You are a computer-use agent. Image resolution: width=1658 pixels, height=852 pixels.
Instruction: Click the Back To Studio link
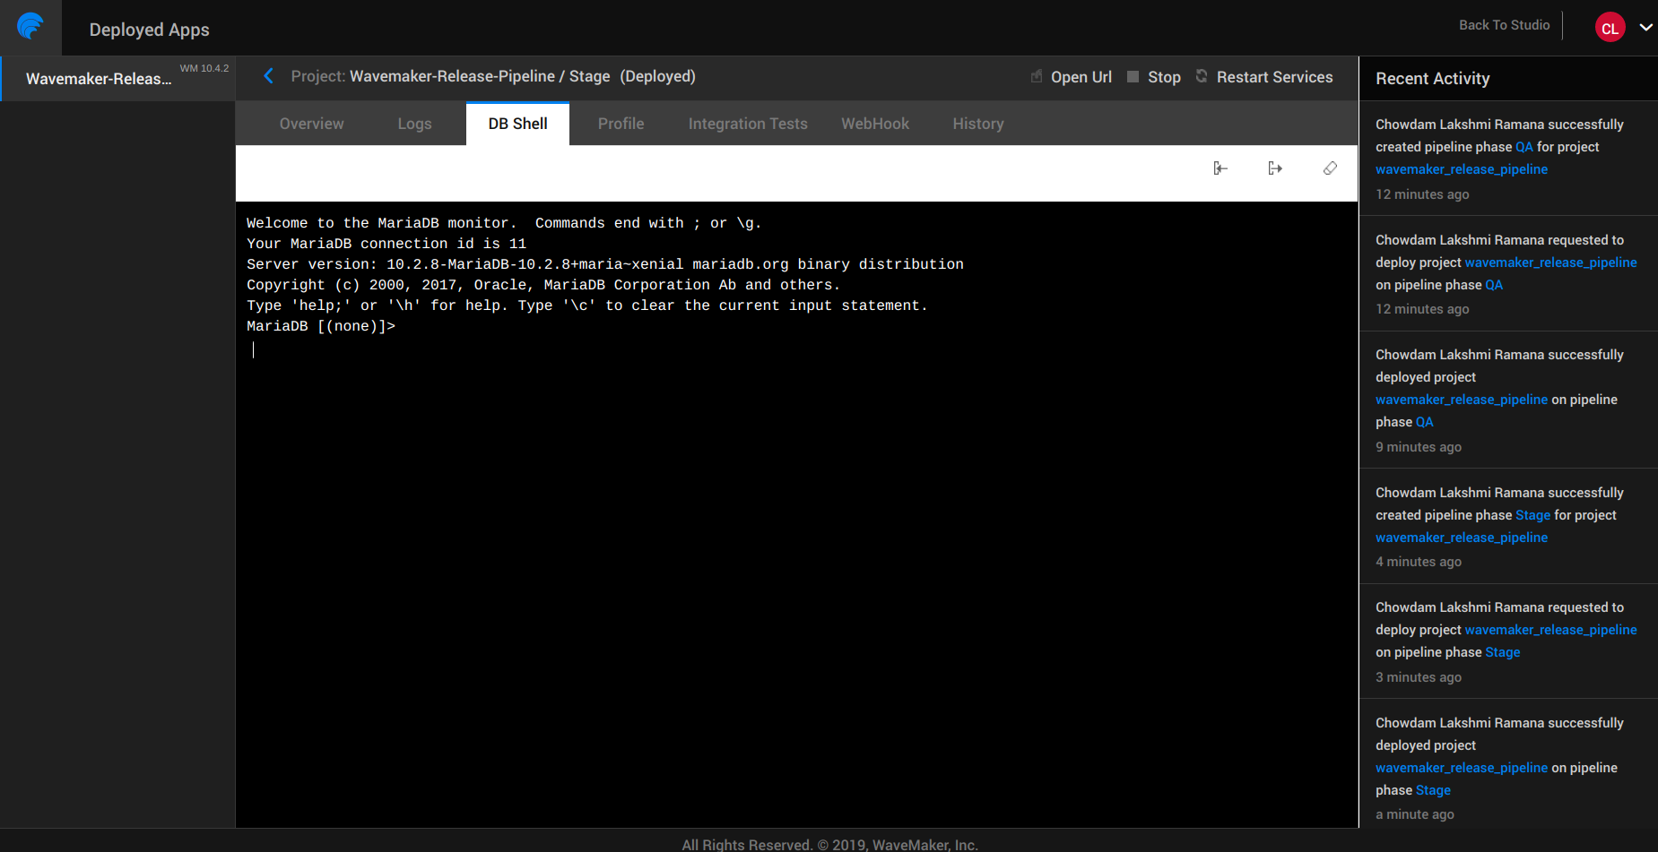coord(1504,25)
